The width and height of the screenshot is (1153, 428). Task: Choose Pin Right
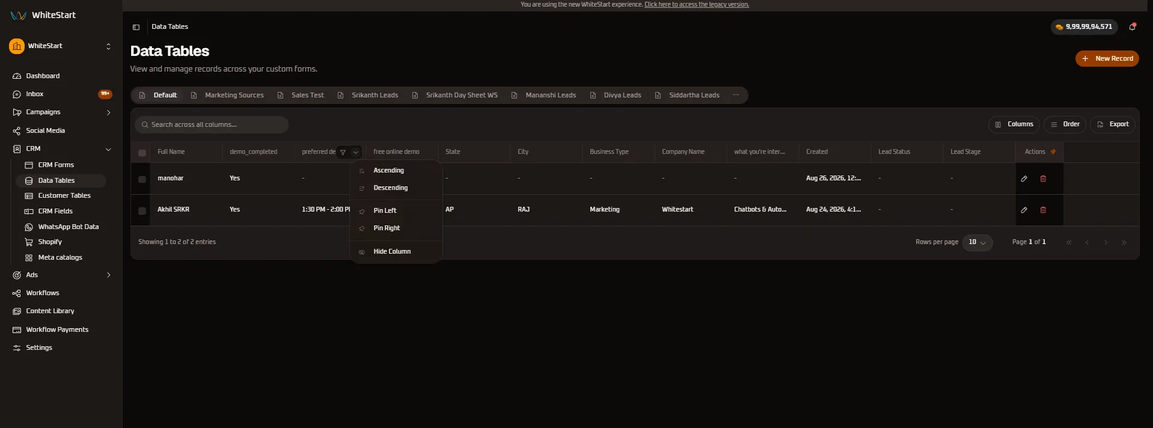(396, 228)
